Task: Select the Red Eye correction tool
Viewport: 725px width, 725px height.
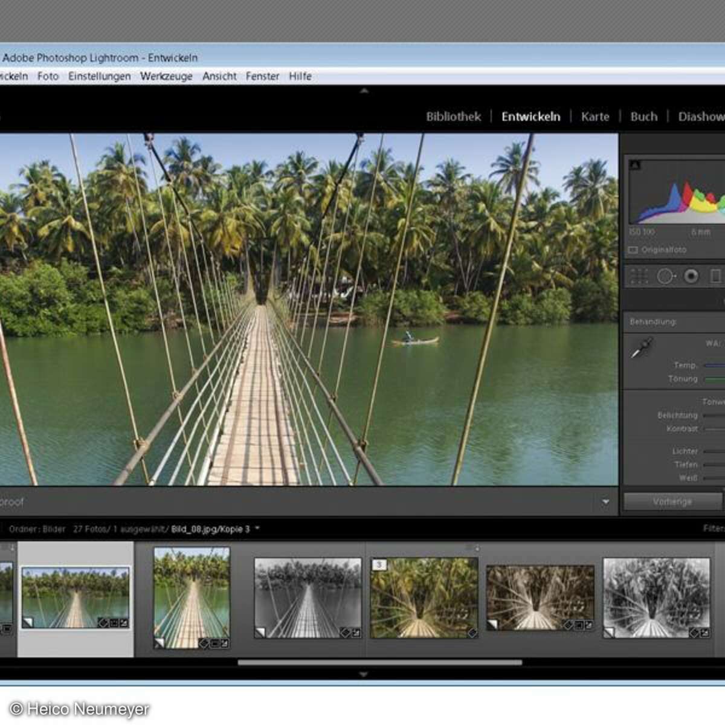Action: click(x=691, y=276)
